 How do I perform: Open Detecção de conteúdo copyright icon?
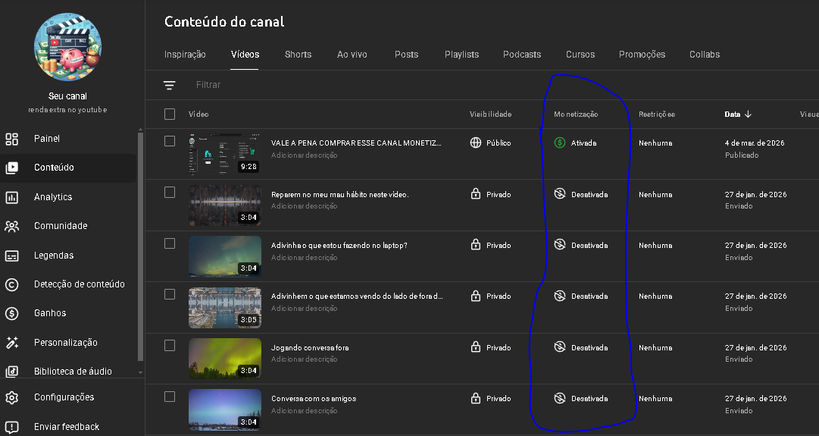(12, 284)
